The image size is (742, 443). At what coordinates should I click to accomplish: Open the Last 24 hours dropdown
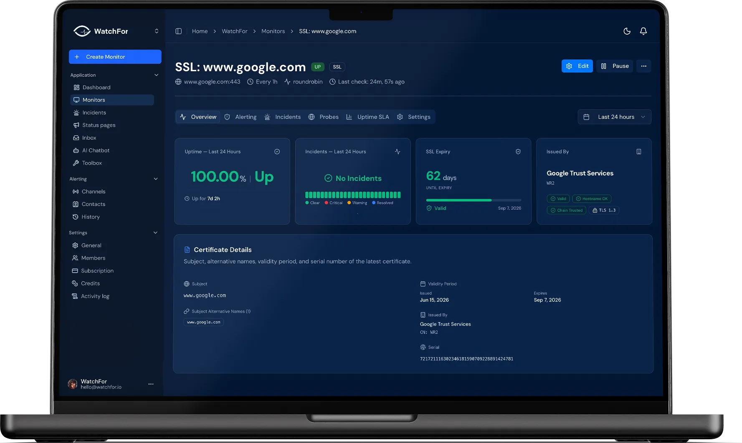(614, 117)
